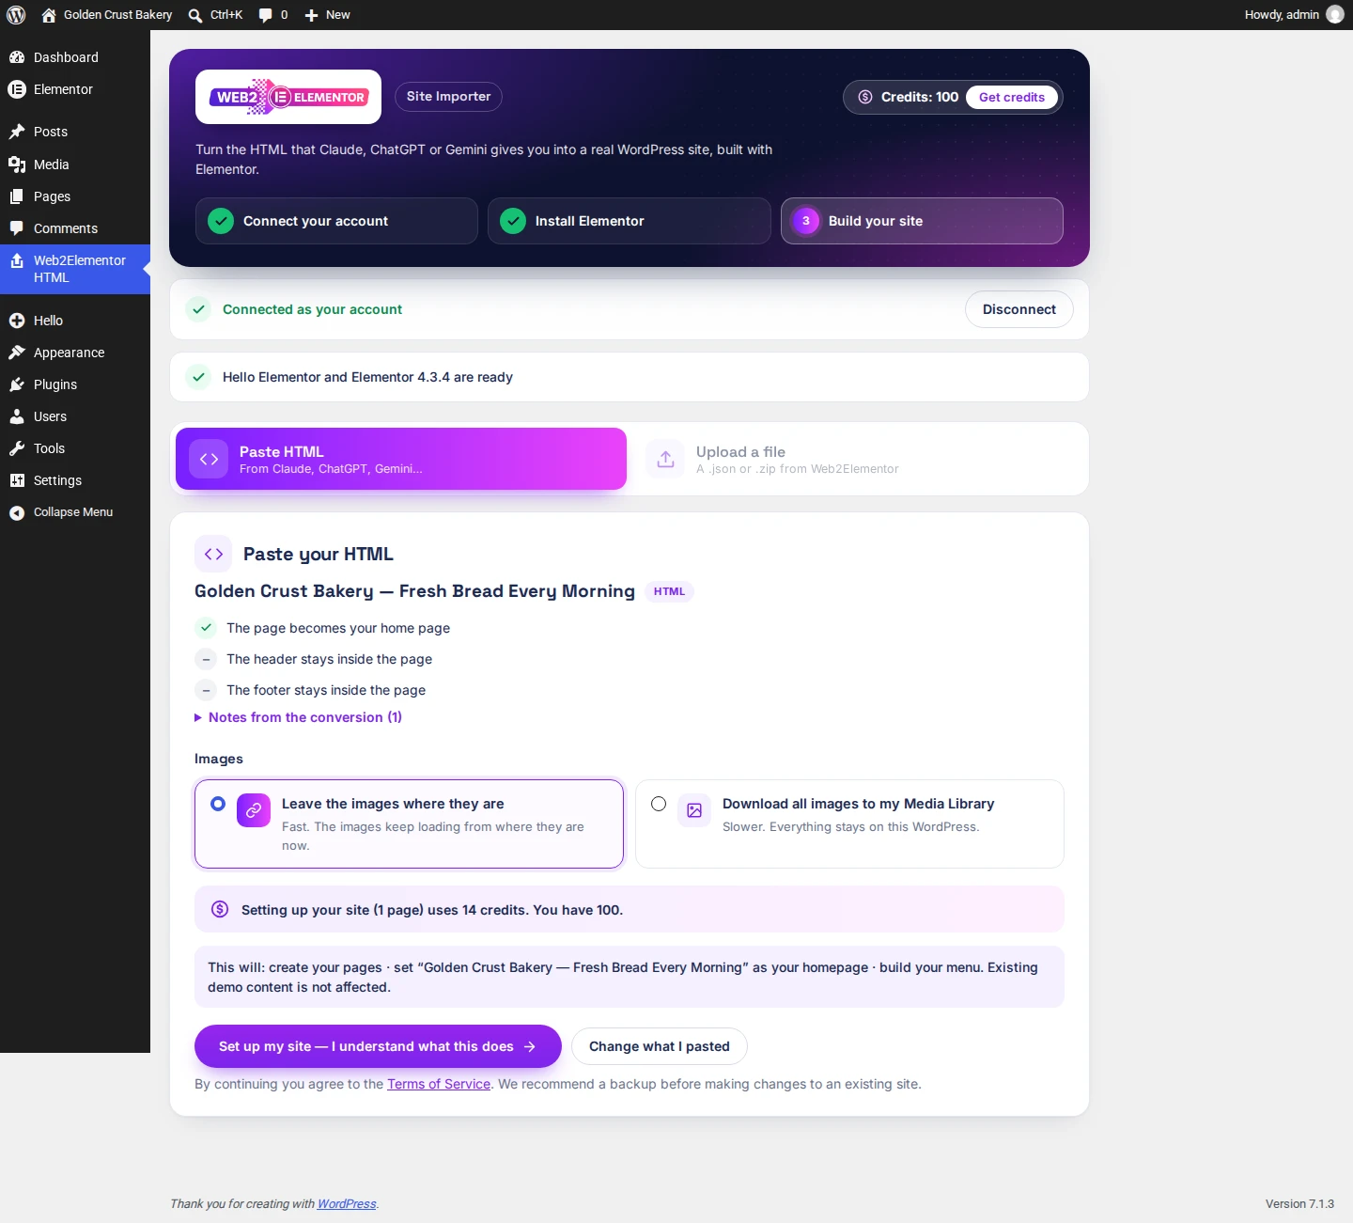Open the comments bubble in admin bar
Screen dimensions: 1353x1223
point(266,15)
